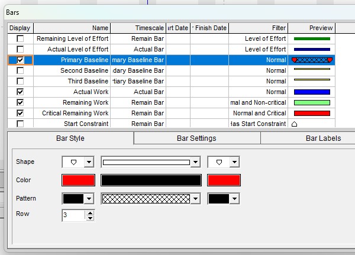Click the red Critical Remaining Work preview
The width and height of the screenshot is (355, 255).
312,113
